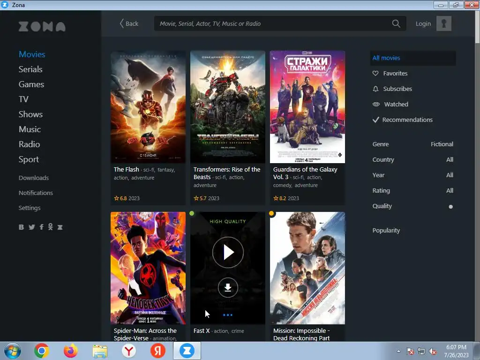Go to Music section
Viewport: 480px width, 360px height.
click(x=30, y=129)
